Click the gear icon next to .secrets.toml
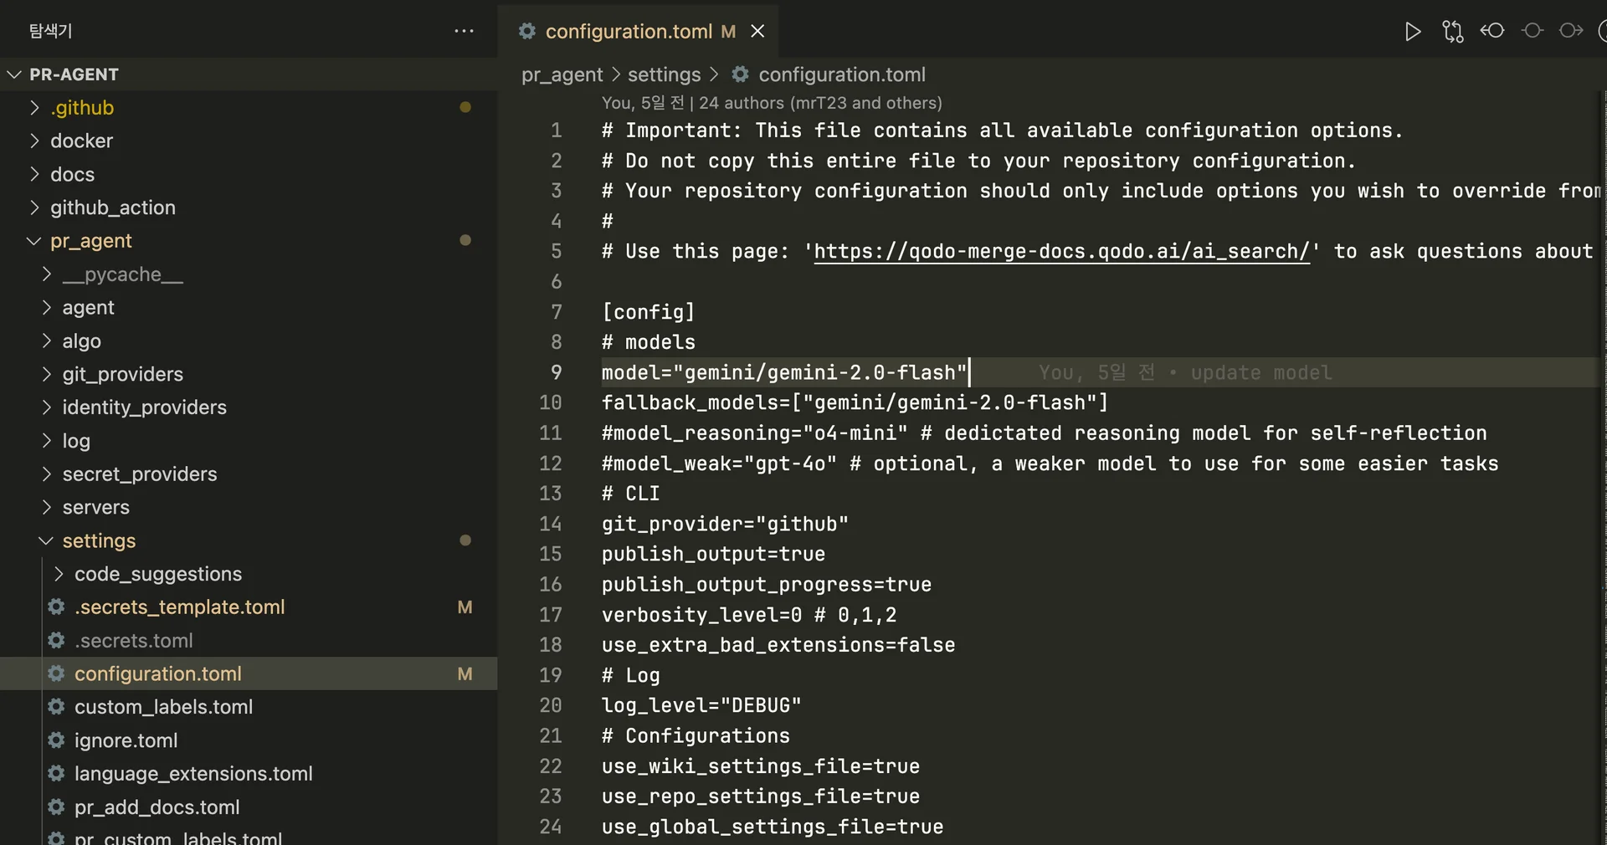1607x845 pixels. click(55, 641)
